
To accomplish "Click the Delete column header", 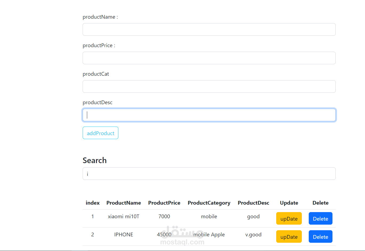I will tap(320, 203).
